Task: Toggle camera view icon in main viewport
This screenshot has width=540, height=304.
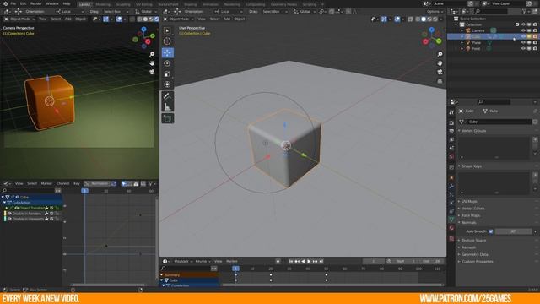Action: (x=440, y=72)
